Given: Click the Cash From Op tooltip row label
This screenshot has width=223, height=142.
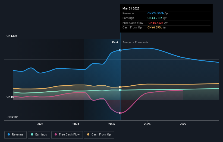Looking at the screenshot, I should (132, 28).
